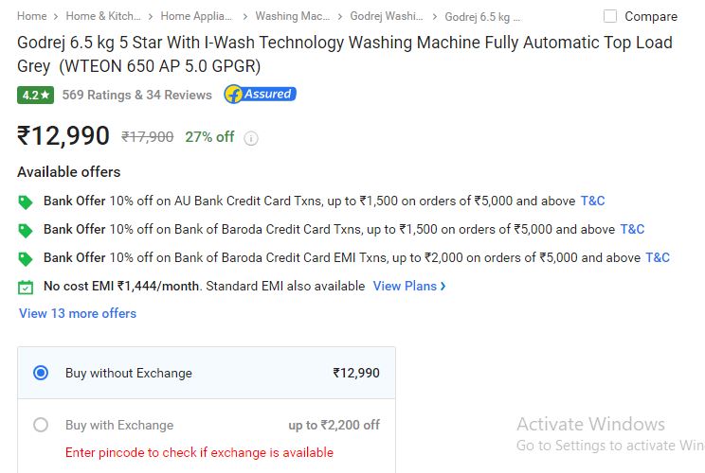This screenshot has height=473, width=705.
Task: Click the price info icon beside 27% off
Action: tap(251, 138)
